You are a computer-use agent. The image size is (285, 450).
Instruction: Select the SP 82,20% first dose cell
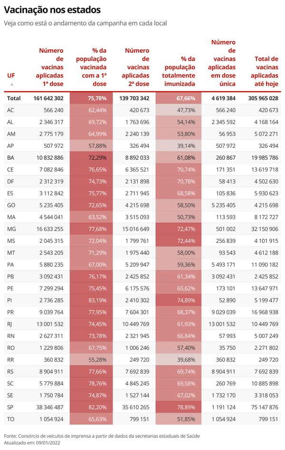91,407
